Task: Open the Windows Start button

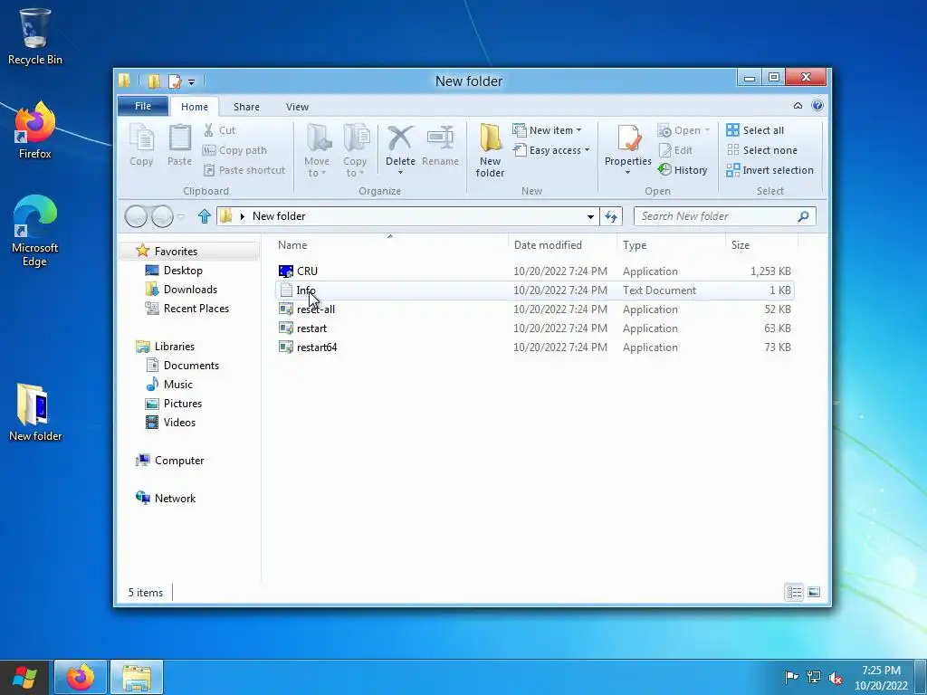Action: pos(24,677)
